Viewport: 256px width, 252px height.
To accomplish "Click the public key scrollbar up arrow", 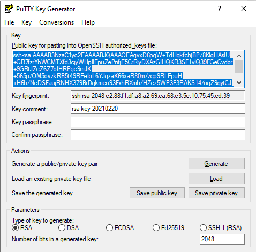I will 239,56.
